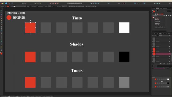The width and height of the screenshot is (172, 97).
Task: Choose Rename Fill from the context menu
Action: [x=157, y=23]
